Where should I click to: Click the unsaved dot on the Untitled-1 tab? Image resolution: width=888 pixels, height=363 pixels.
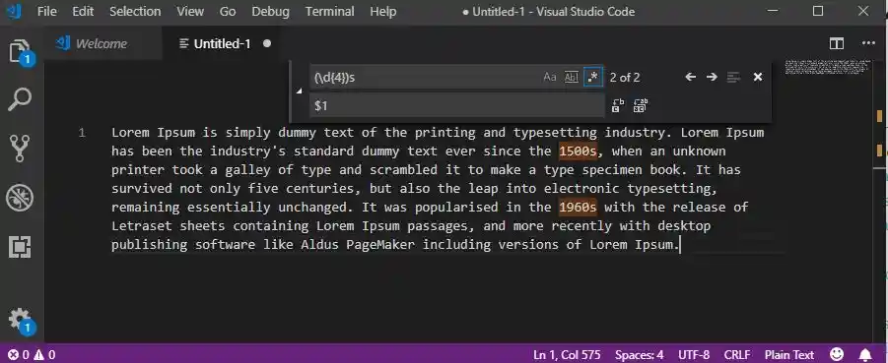(x=267, y=43)
